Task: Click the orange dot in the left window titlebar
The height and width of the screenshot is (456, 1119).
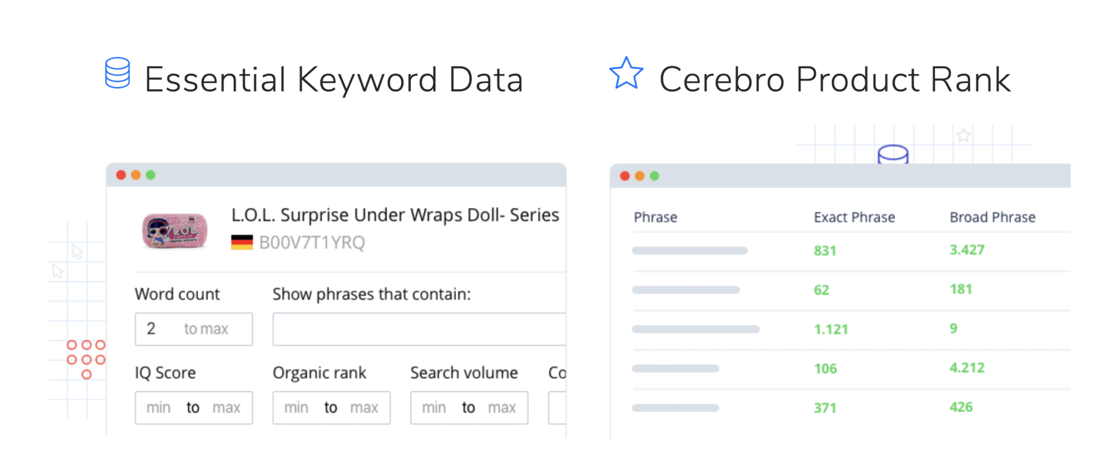Action: pyautogui.click(x=136, y=175)
